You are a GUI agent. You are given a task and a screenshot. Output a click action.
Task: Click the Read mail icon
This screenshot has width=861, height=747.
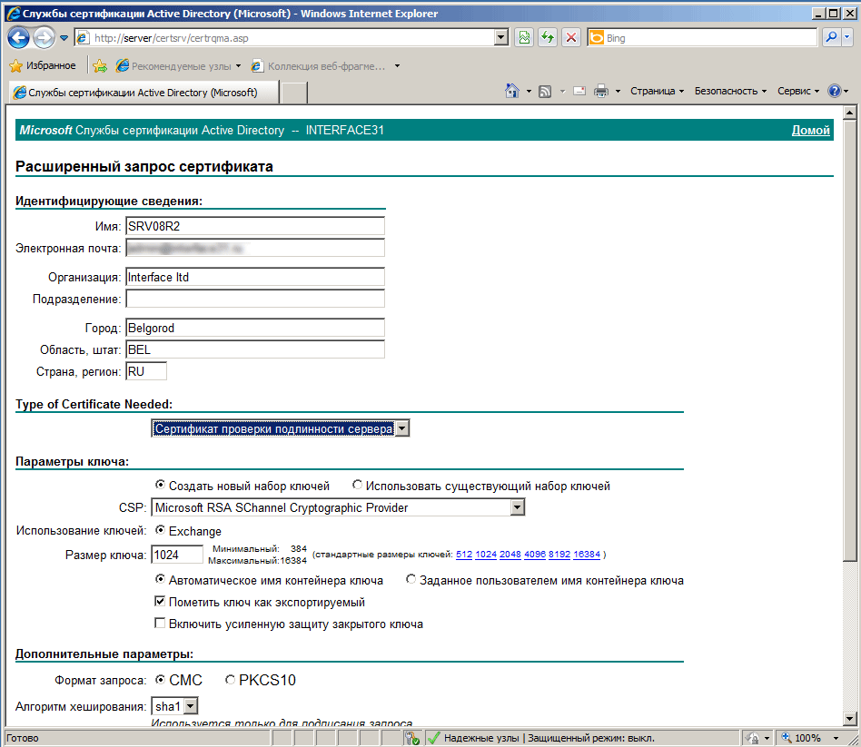579,91
